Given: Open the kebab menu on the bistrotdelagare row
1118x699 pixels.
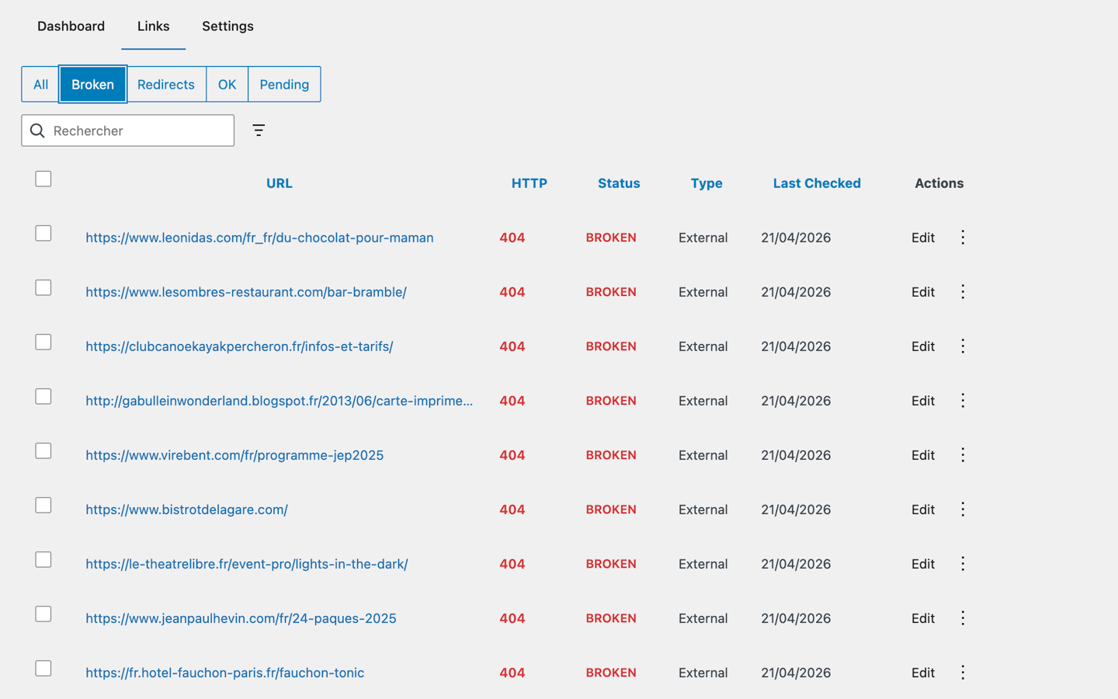Looking at the screenshot, I should click(x=962, y=509).
